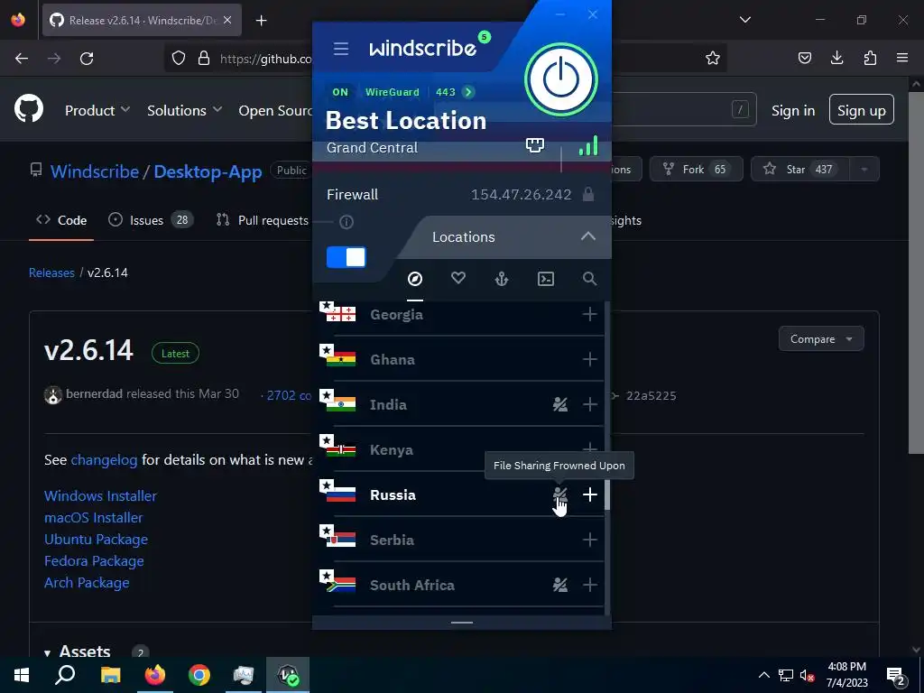The image size is (924, 693).
Task: Click the WireGuard protocol label
Action: click(392, 92)
